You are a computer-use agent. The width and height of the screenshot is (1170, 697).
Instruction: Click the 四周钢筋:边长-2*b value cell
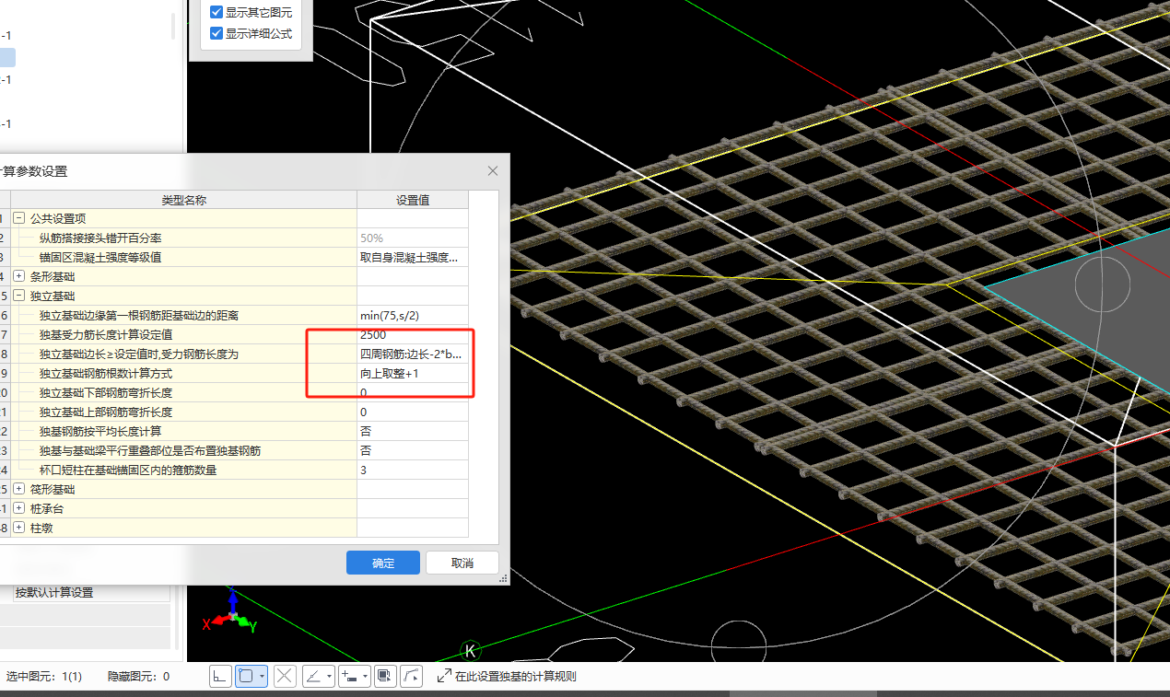(x=413, y=354)
